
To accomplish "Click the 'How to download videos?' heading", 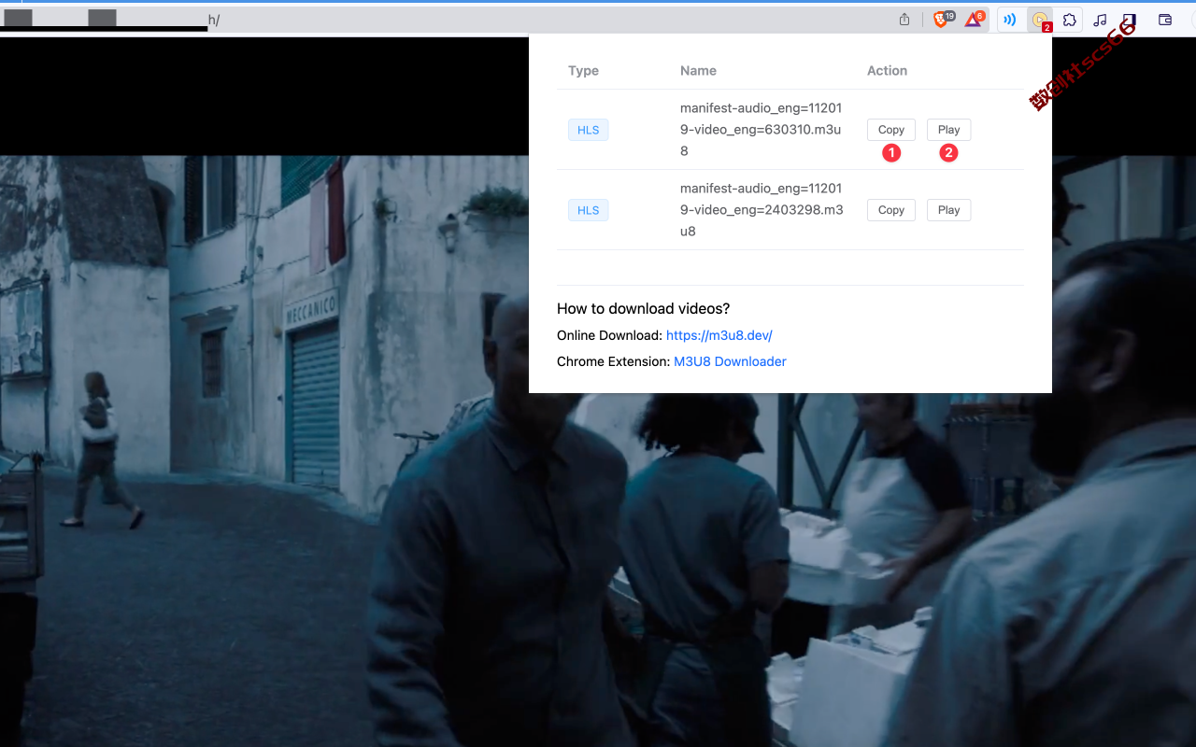I will coord(643,309).
